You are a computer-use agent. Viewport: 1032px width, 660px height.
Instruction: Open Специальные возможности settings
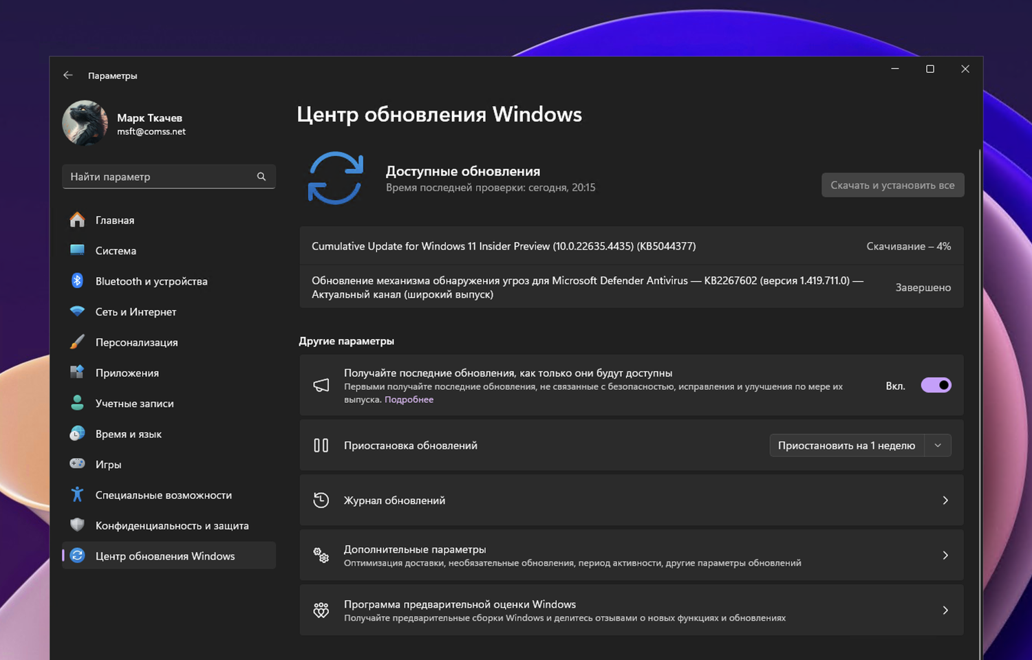(169, 495)
